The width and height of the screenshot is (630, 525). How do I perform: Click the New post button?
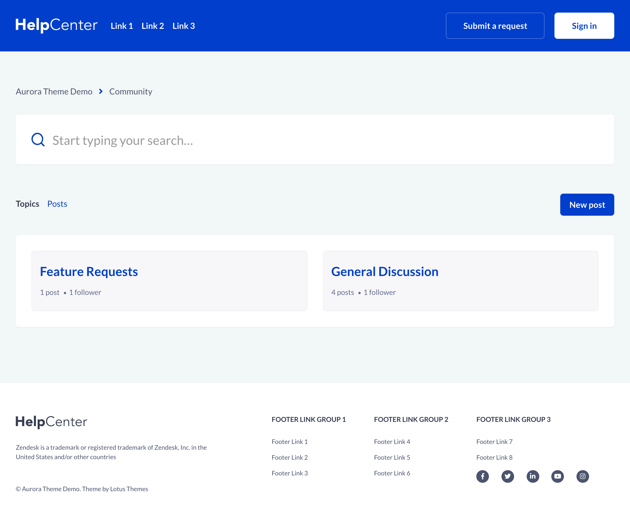point(587,205)
